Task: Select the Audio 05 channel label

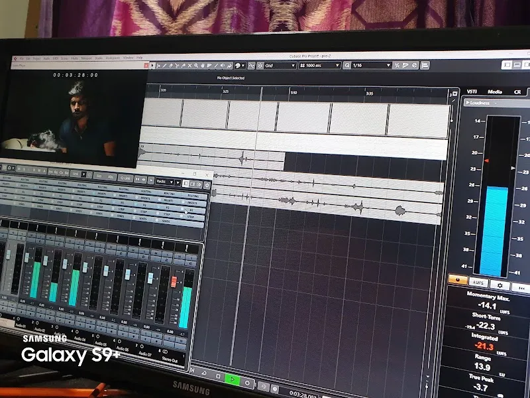Action: [101, 344]
